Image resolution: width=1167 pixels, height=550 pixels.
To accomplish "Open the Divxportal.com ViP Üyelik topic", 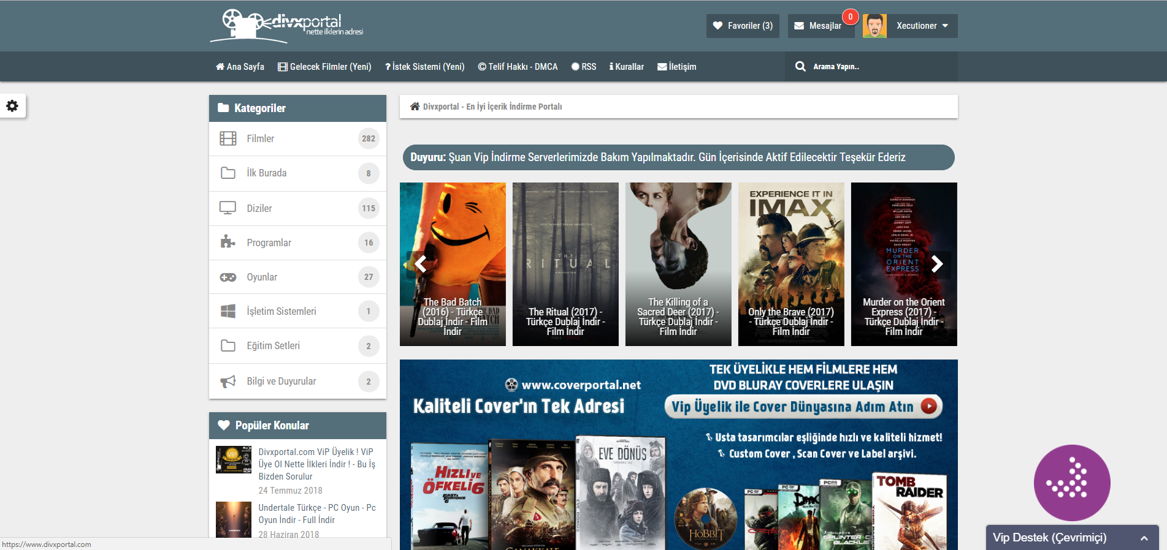I will [x=316, y=464].
